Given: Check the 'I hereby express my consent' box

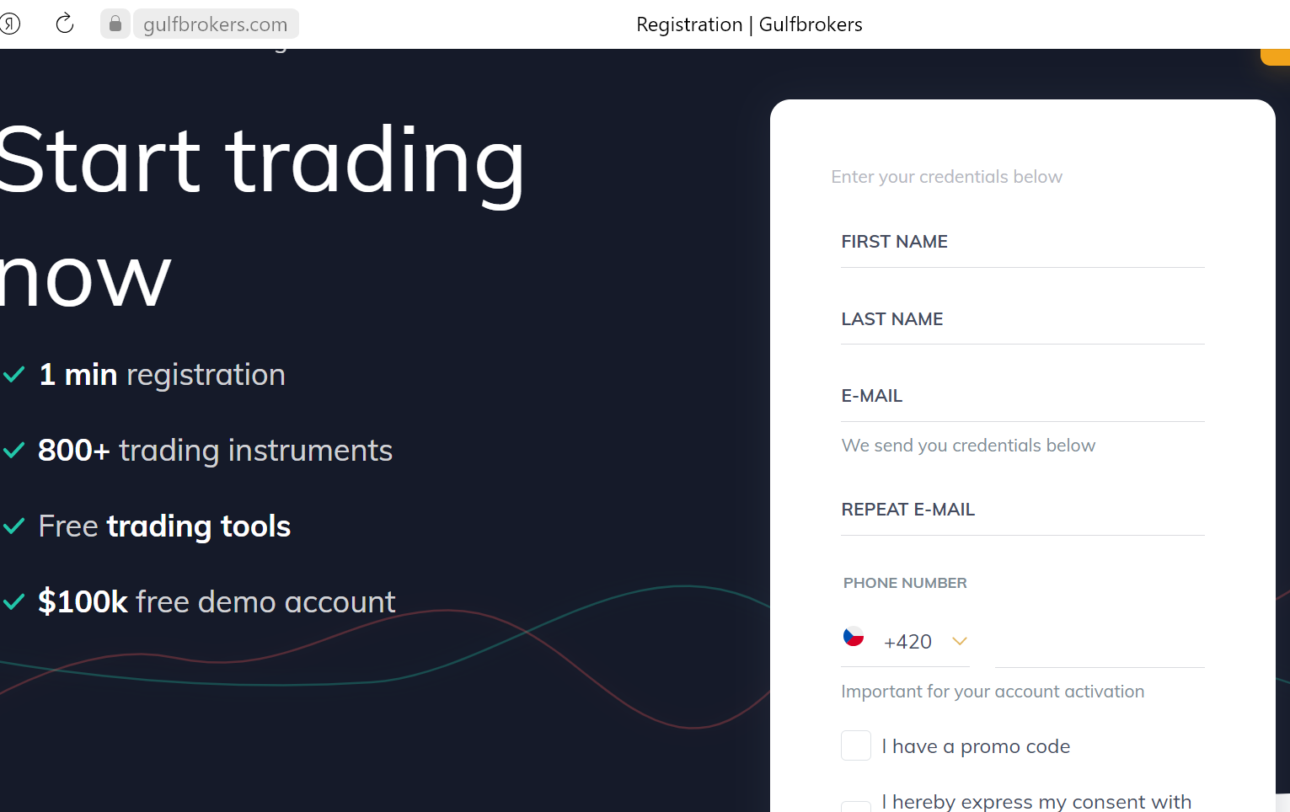Looking at the screenshot, I should tap(856, 807).
